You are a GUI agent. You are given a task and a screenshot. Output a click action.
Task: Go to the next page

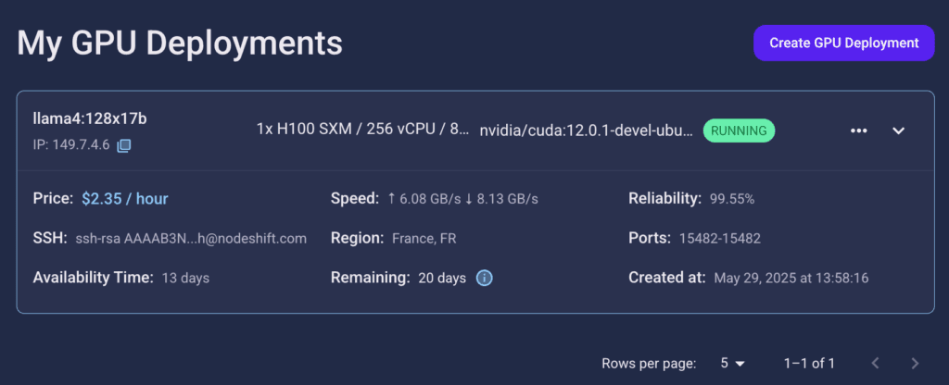pyautogui.click(x=915, y=363)
